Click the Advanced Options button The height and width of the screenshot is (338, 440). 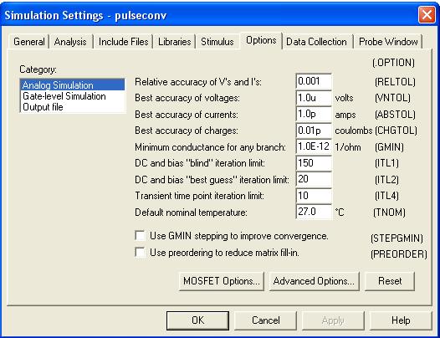tap(314, 281)
